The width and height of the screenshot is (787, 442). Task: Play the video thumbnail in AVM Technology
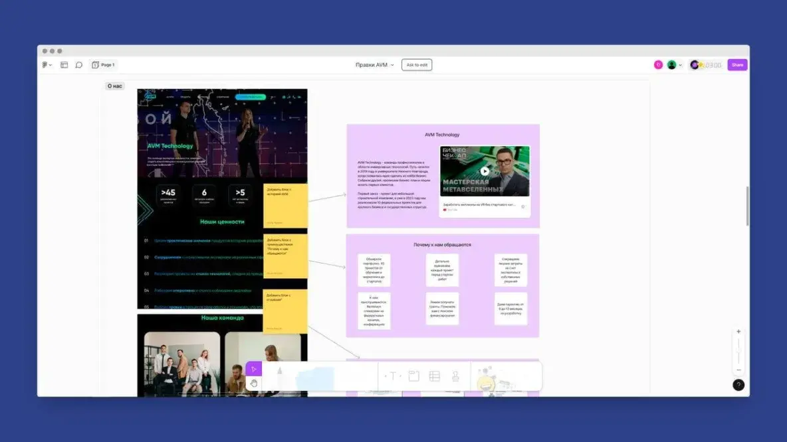(x=485, y=171)
